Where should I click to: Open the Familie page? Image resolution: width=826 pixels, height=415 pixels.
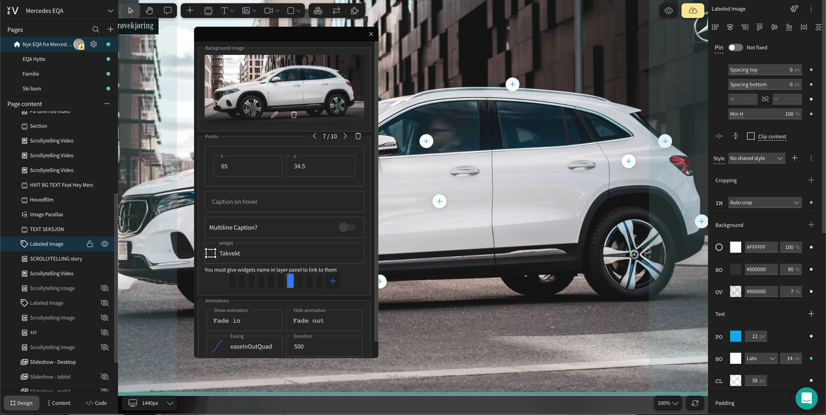point(31,74)
